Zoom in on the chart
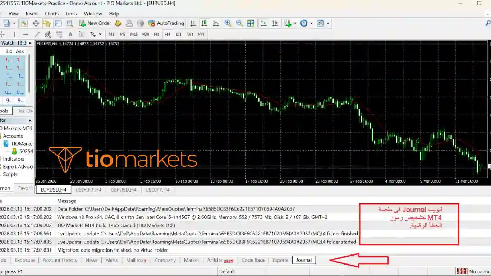The width and height of the screenshot is (491, 276). [x=228, y=23]
